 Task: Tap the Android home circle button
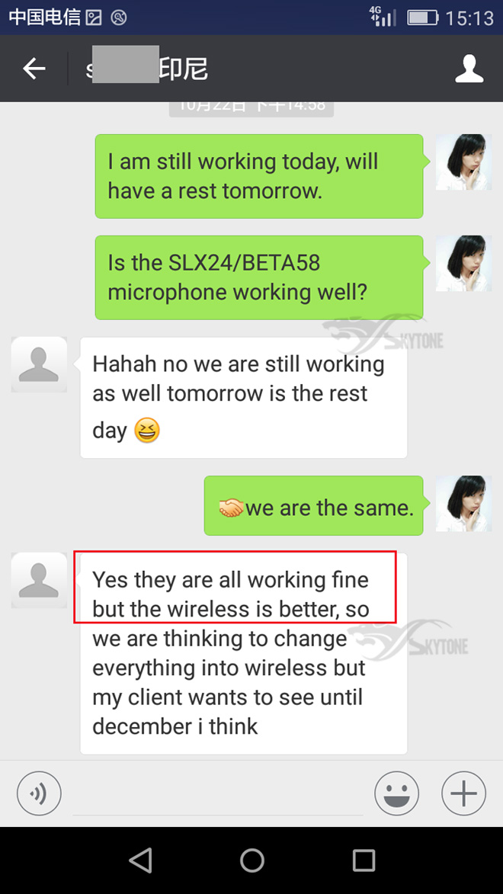point(251,860)
